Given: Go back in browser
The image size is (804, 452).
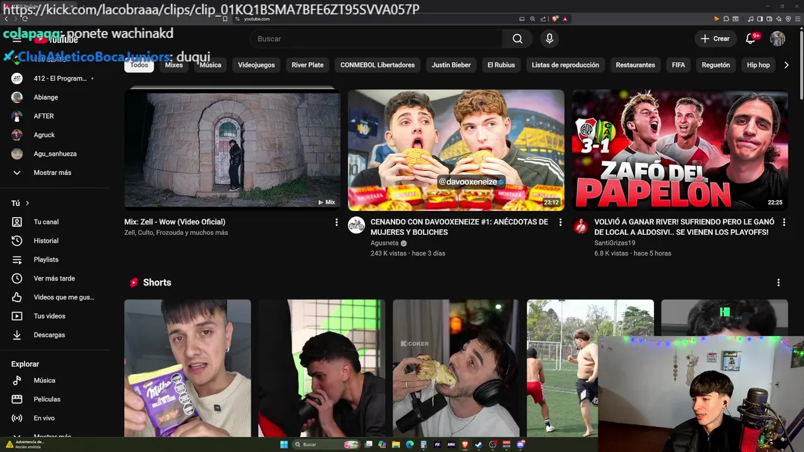Looking at the screenshot, I should point(6,19).
